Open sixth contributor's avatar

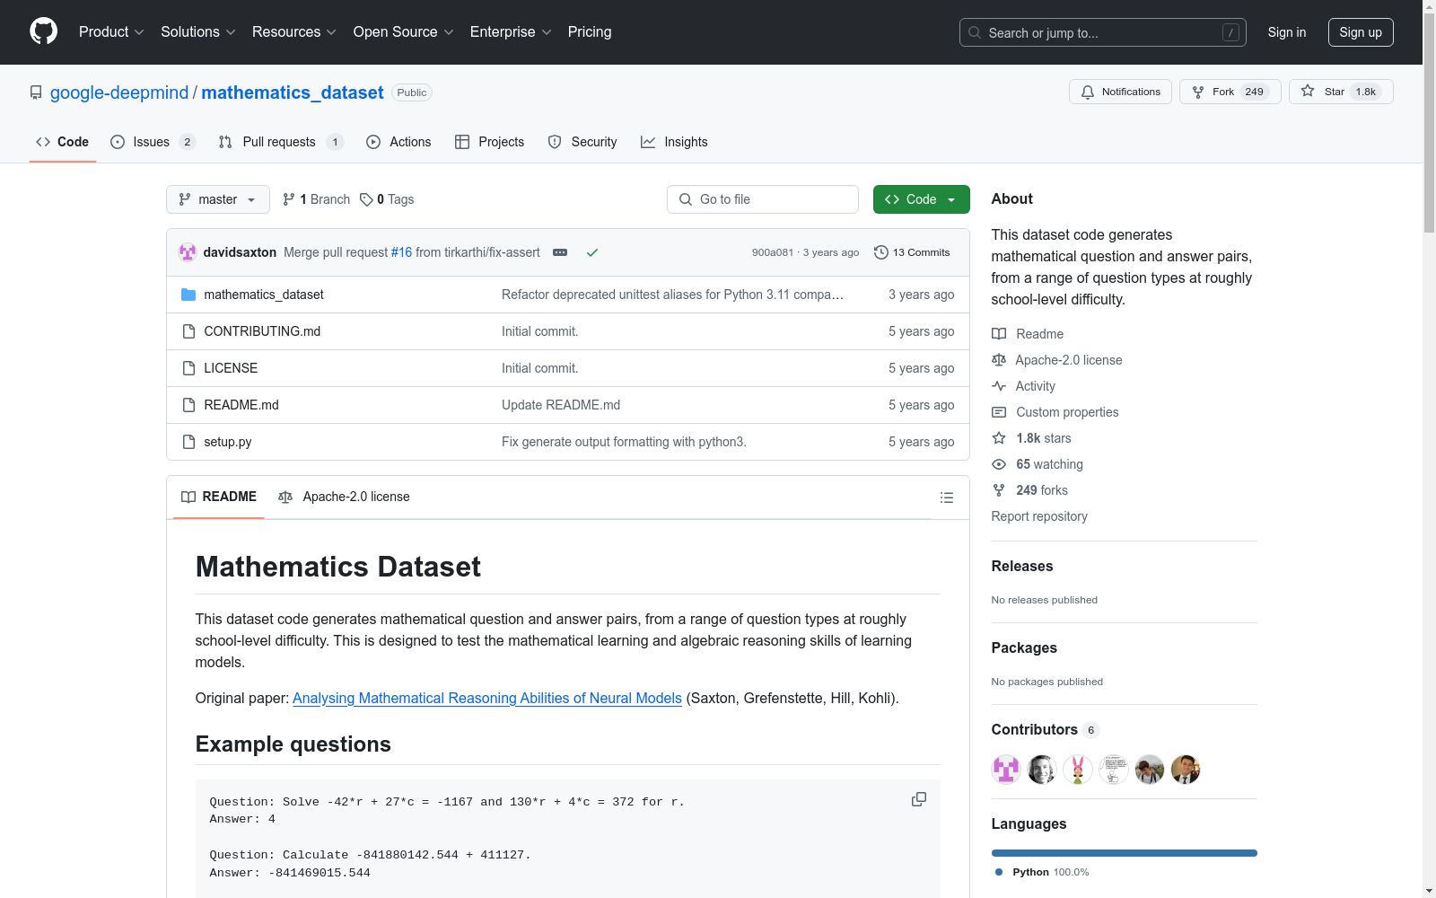[x=1186, y=770]
